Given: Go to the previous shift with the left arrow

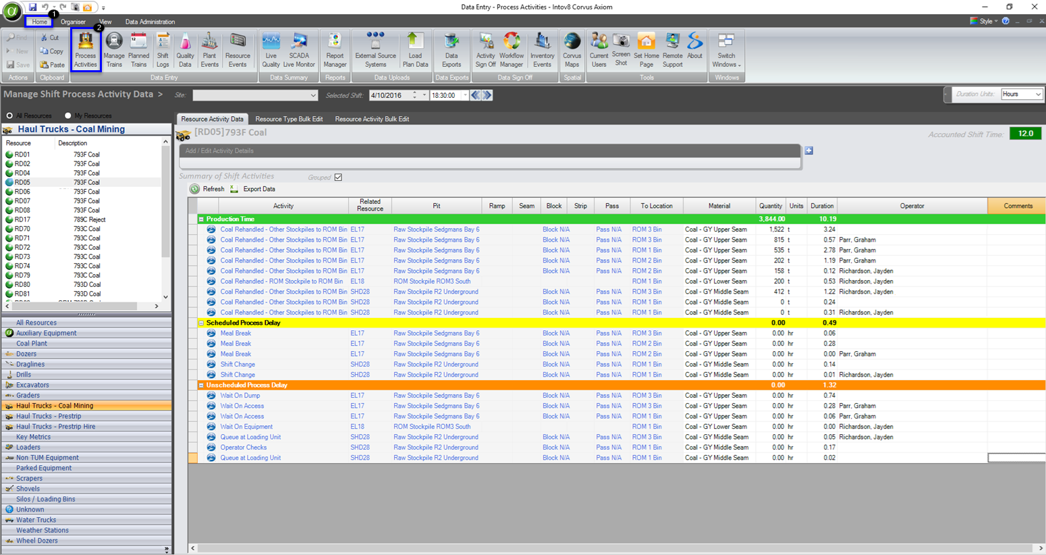Looking at the screenshot, I should point(476,95).
